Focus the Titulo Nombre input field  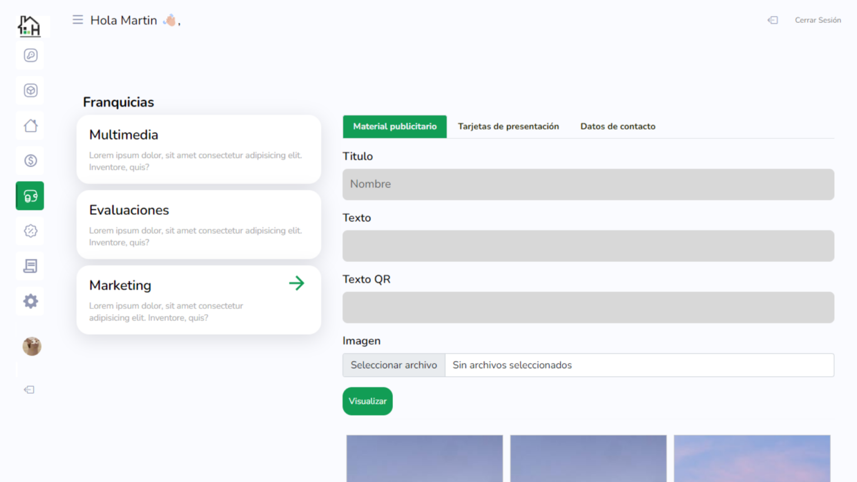pos(588,184)
